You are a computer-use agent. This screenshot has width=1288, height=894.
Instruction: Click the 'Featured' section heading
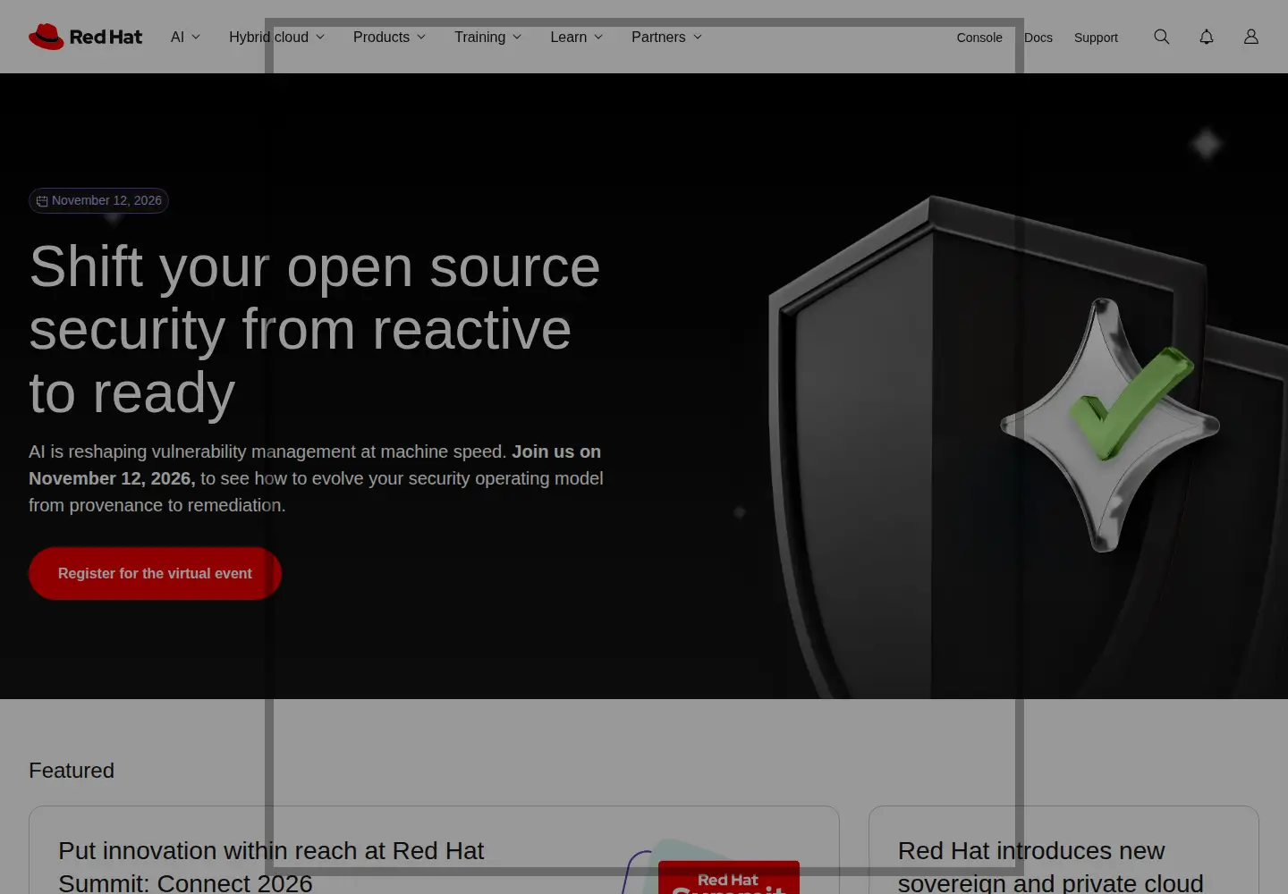[72, 771]
